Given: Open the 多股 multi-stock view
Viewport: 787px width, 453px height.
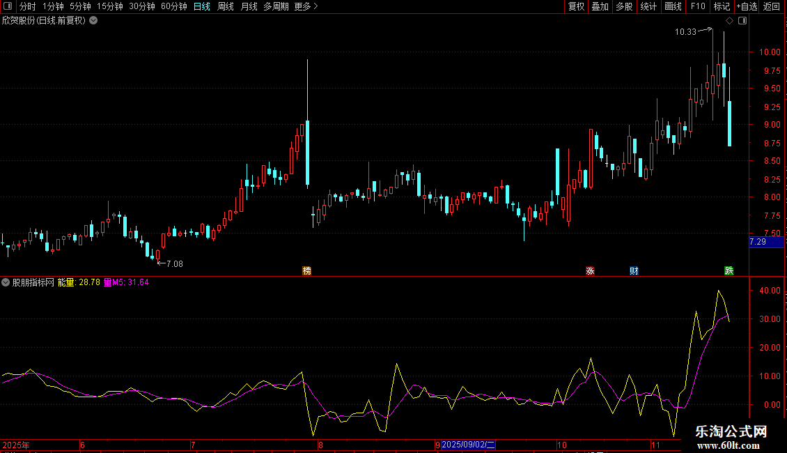Looking at the screenshot, I should point(625,6).
